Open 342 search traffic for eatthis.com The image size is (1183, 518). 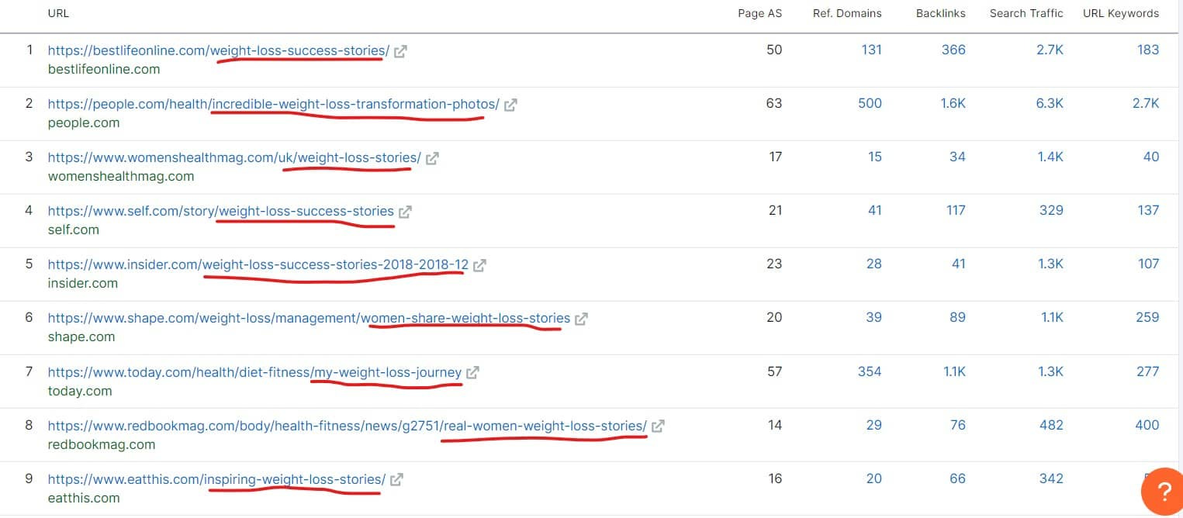pyautogui.click(x=1051, y=478)
